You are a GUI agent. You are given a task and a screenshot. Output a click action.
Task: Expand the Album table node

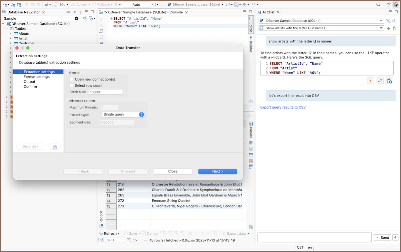click(10, 34)
